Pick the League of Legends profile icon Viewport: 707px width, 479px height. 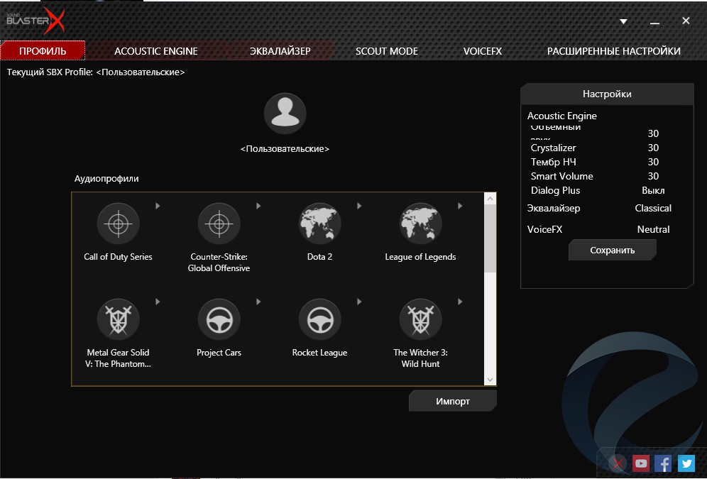pos(420,224)
